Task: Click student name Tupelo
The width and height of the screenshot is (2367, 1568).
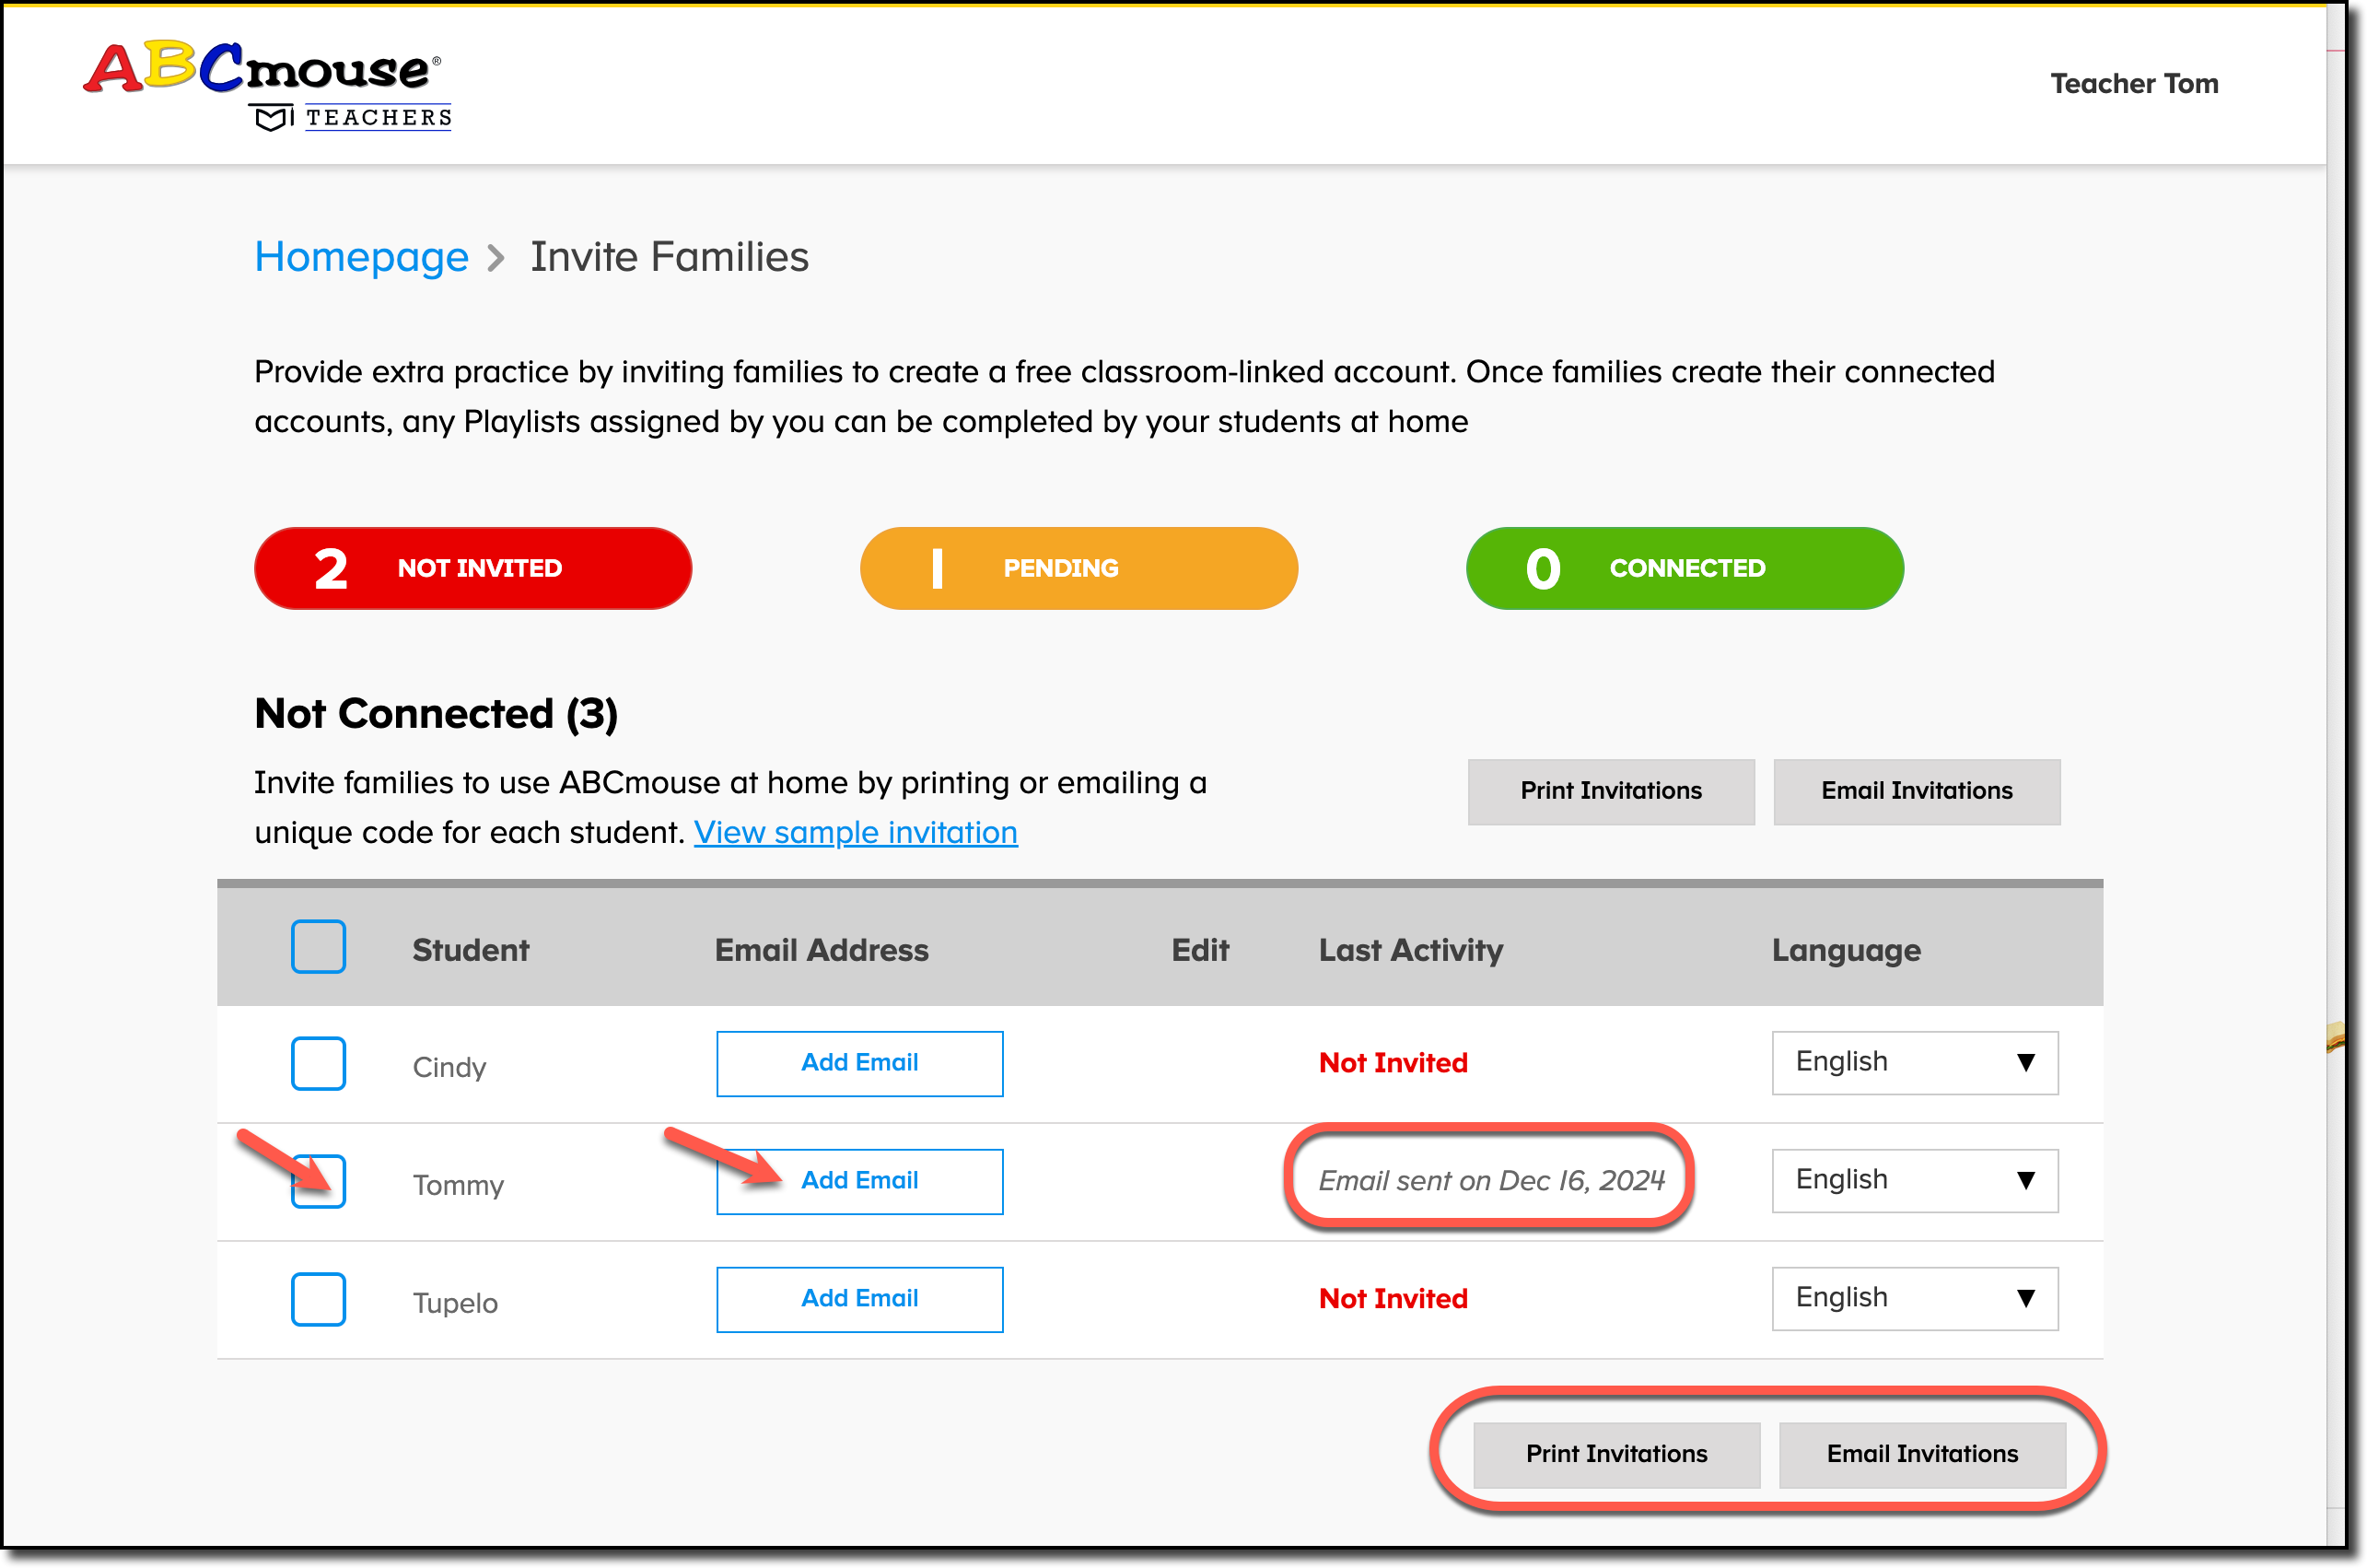Action: point(455,1303)
